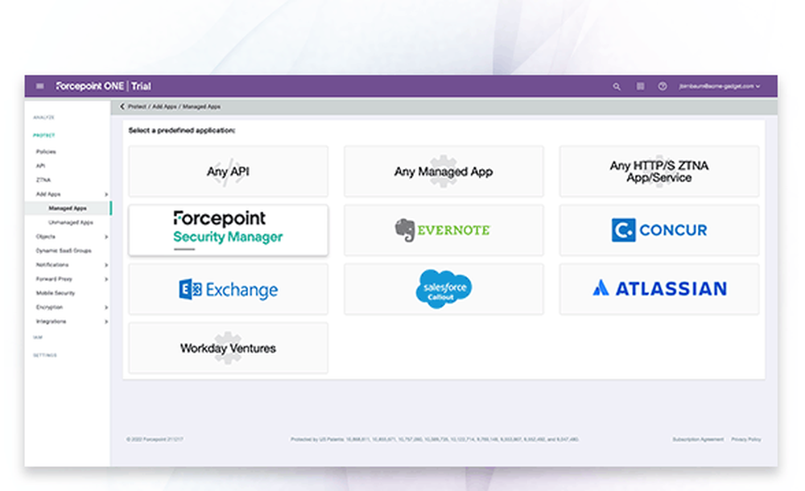Screen dimensions: 805x491
Task: Click the Add Apps breadcrumb link
Action: [164, 107]
